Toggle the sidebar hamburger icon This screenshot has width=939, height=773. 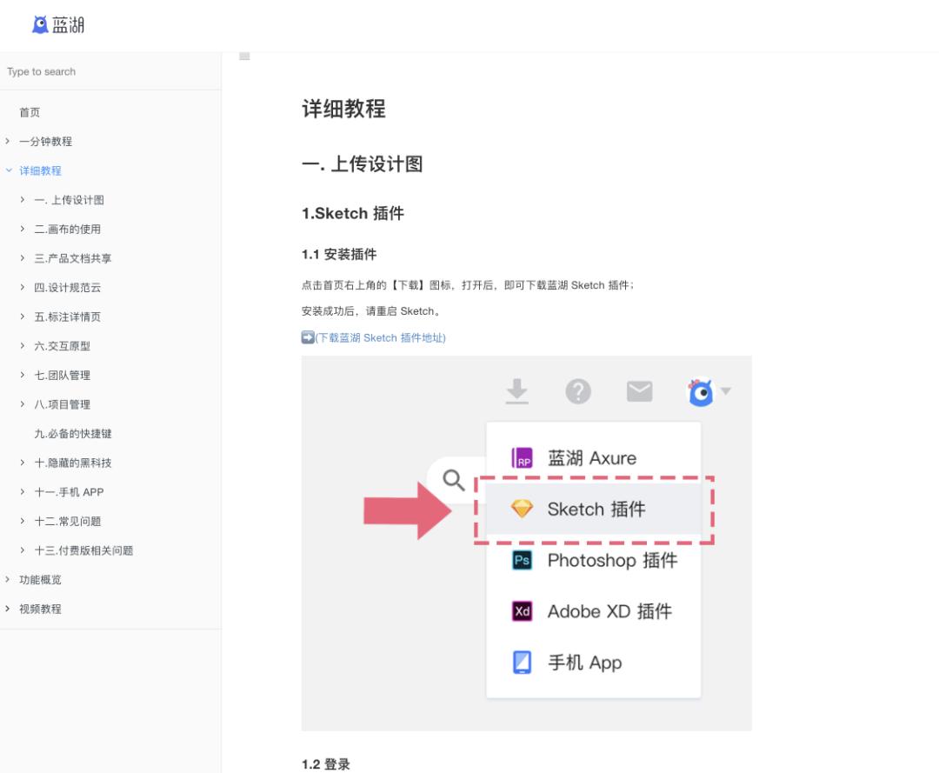(x=244, y=57)
